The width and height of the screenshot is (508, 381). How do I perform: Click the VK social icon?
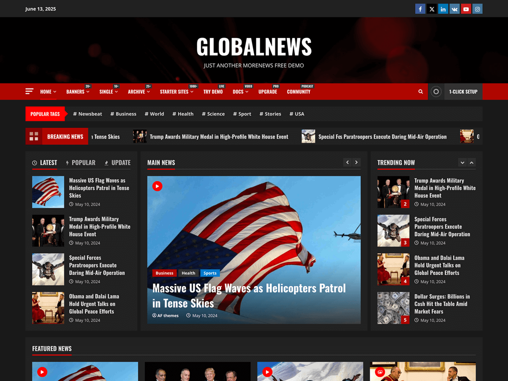[x=454, y=8]
